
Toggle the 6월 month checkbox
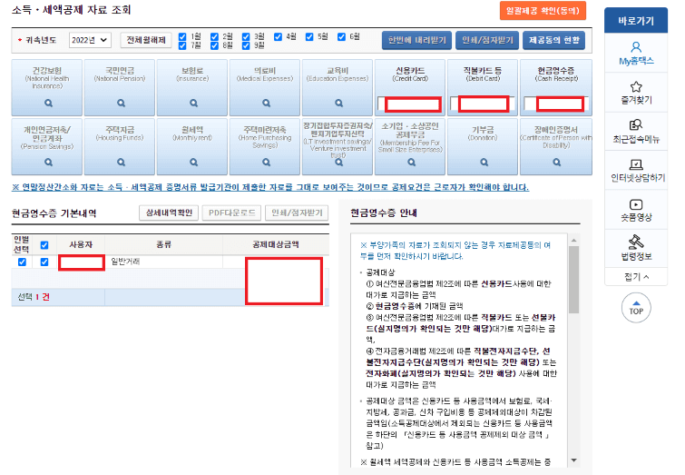click(x=342, y=36)
